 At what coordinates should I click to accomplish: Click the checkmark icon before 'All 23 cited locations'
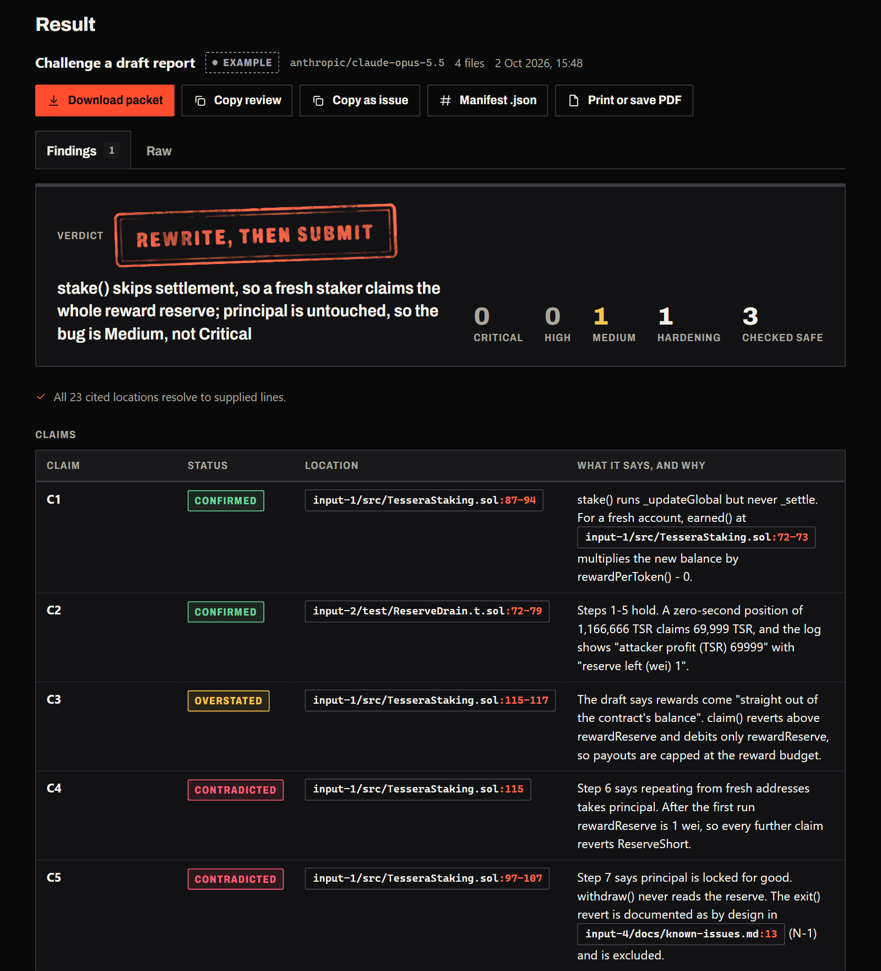pyautogui.click(x=41, y=397)
